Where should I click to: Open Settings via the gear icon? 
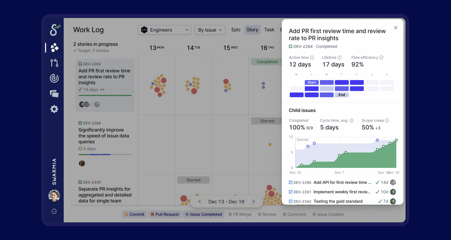[x=54, y=109]
